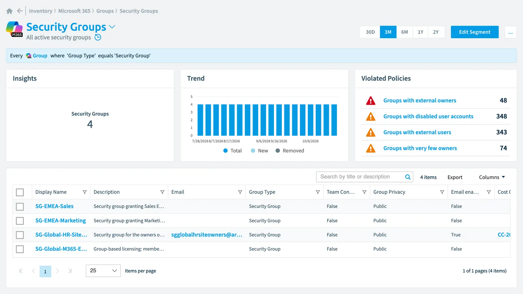The image size is (523, 294).
Task: Check the SG-Global-M365-E row checkbox
Action: tap(20, 249)
